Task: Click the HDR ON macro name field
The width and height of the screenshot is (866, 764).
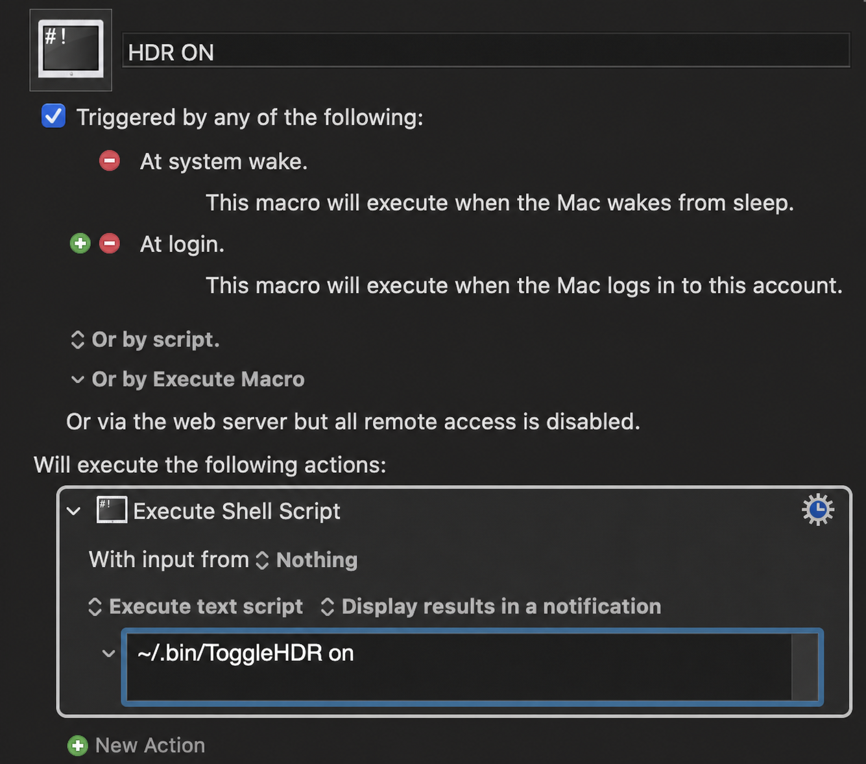Action: (486, 51)
